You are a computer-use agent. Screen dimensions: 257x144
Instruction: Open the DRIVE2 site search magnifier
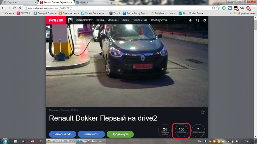[198, 20]
